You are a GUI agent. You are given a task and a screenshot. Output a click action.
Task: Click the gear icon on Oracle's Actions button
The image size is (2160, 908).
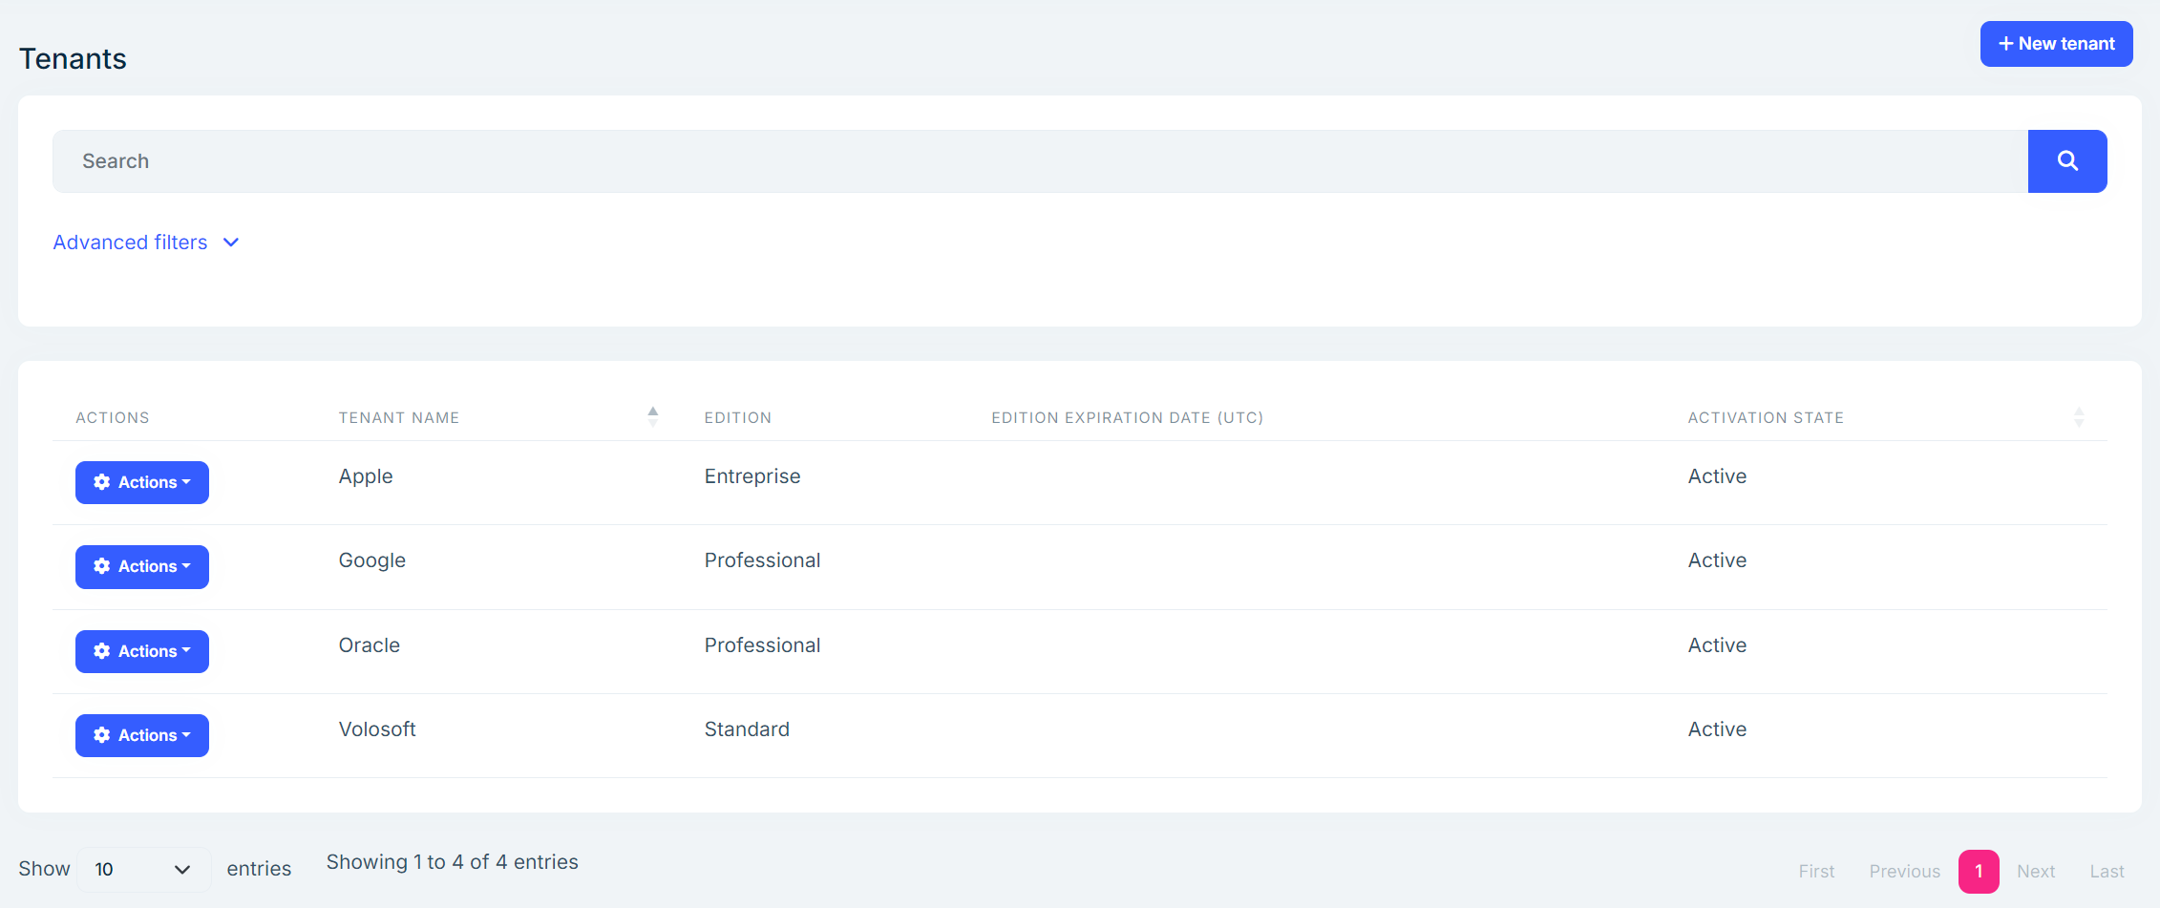tap(102, 651)
